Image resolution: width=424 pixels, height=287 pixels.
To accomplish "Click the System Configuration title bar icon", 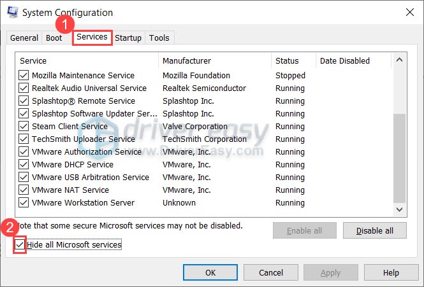I will 13,13.
